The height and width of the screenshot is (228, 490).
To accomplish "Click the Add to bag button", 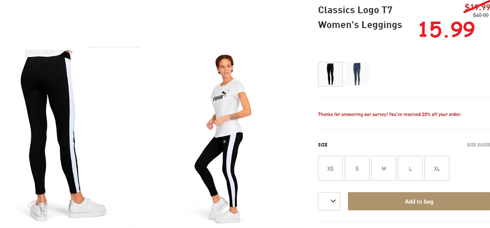I will [x=419, y=201].
